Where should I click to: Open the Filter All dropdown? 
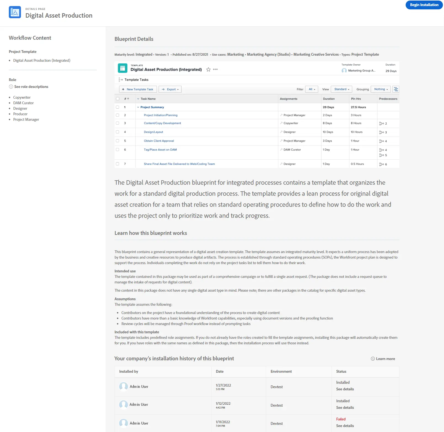(312, 89)
